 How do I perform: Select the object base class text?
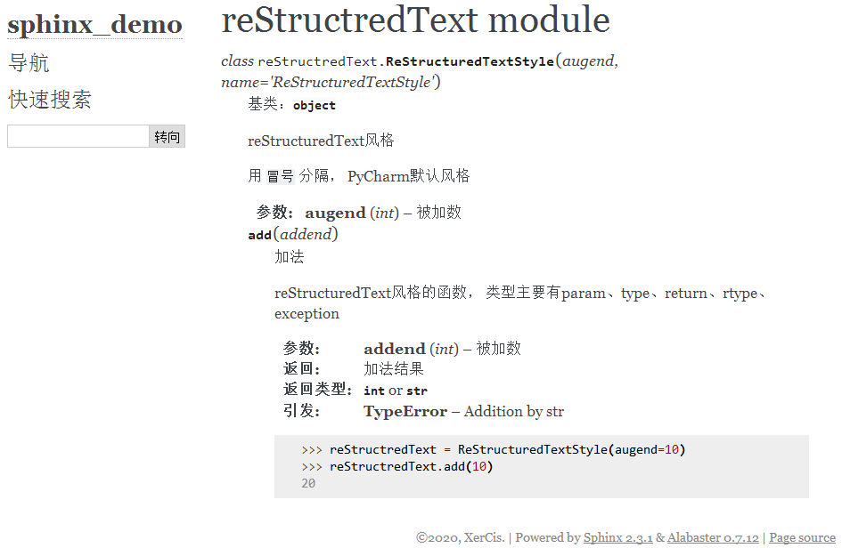[314, 105]
